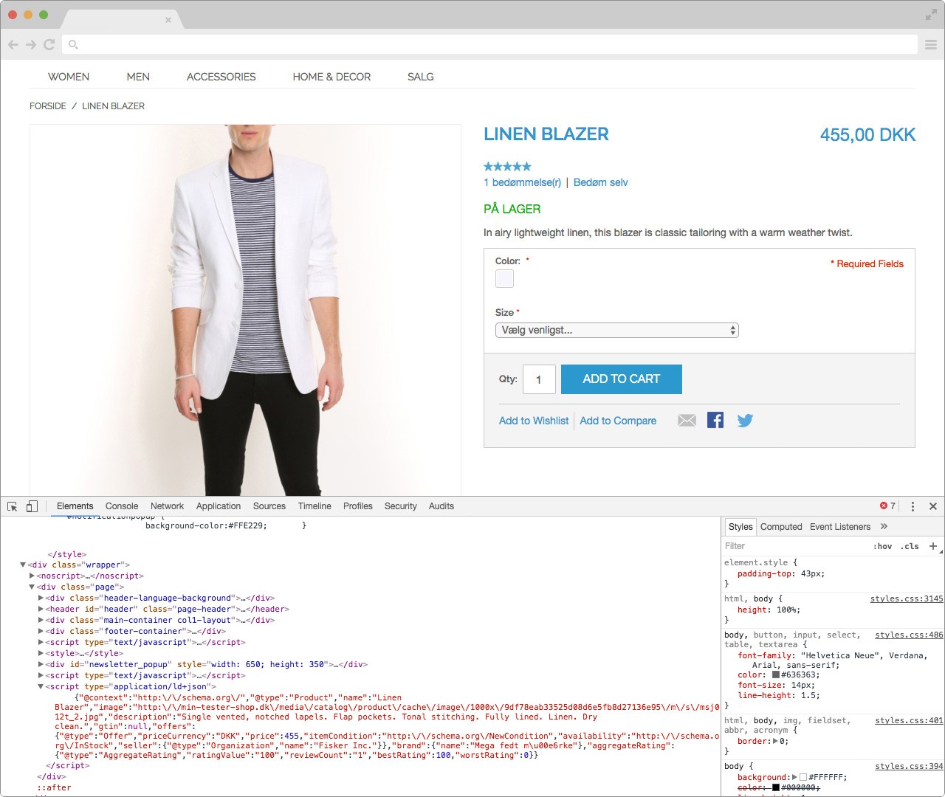
Task: Open DevTools three-dot customize menu
Action: (x=913, y=506)
